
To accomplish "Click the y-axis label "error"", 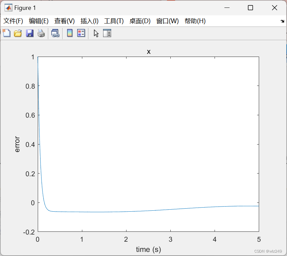I will pyautogui.click(x=17, y=144).
